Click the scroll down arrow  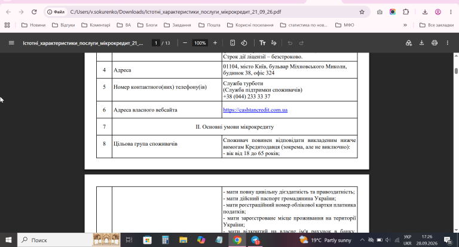[456, 230]
